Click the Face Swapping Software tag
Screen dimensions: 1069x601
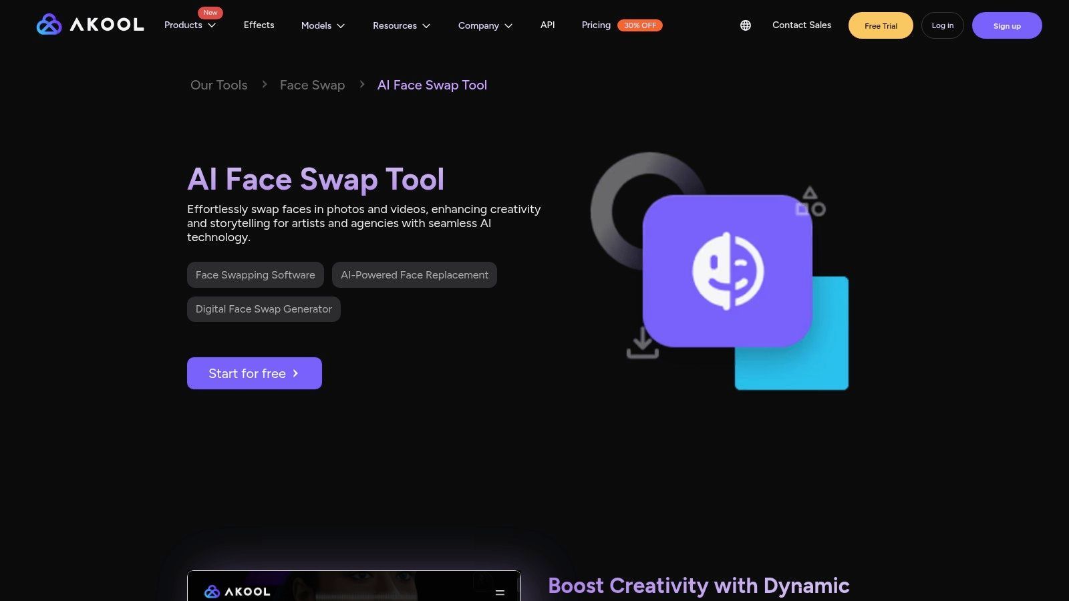click(x=255, y=274)
